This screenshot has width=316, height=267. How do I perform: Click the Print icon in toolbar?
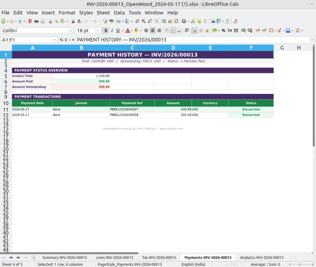pyautogui.click(x=36, y=21)
